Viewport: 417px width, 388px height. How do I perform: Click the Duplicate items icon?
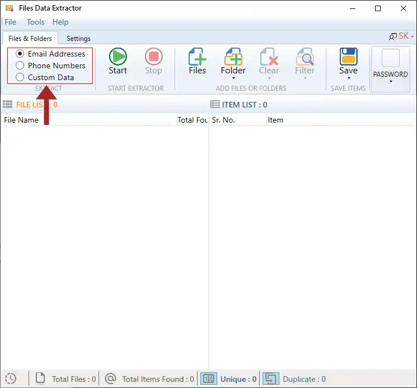[x=271, y=378]
